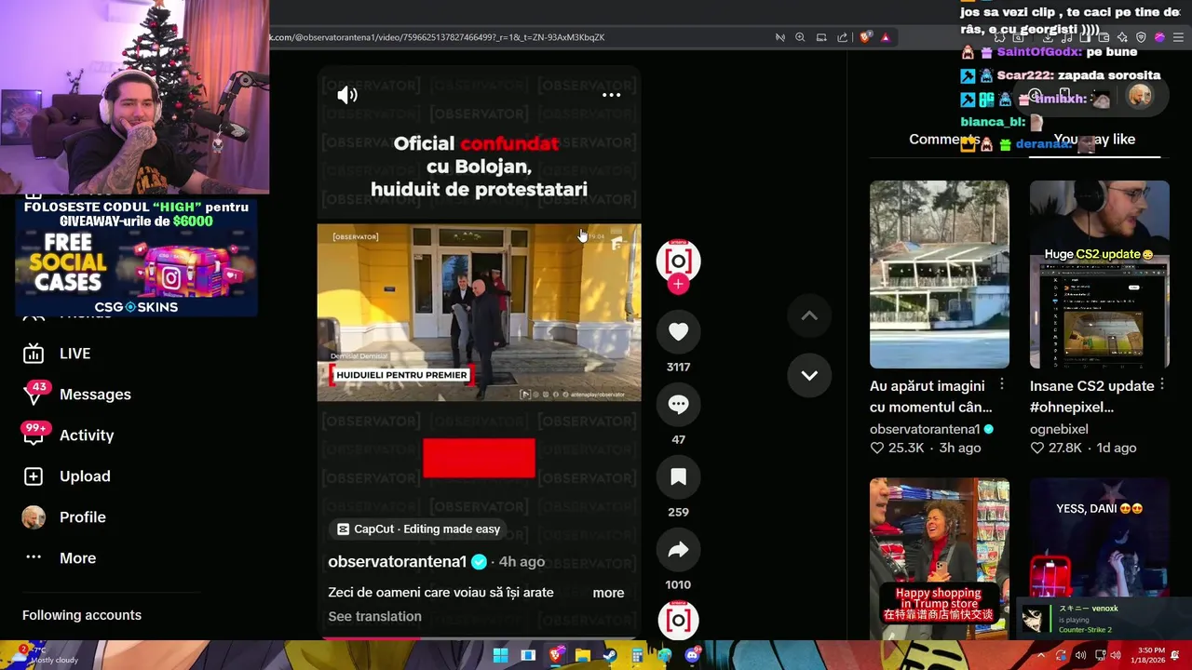The height and width of the screenshot is (670, 1192).
Task: Open the 'Huge CS2 update' video thumbnail
Action: tap(1099, 275)
